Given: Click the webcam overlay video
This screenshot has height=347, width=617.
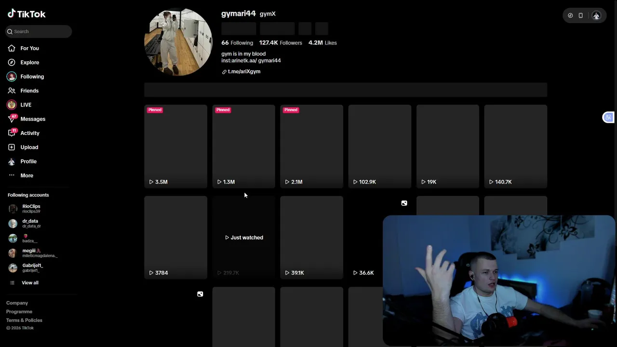Looking at the screenshot, I should coord(499,280).
